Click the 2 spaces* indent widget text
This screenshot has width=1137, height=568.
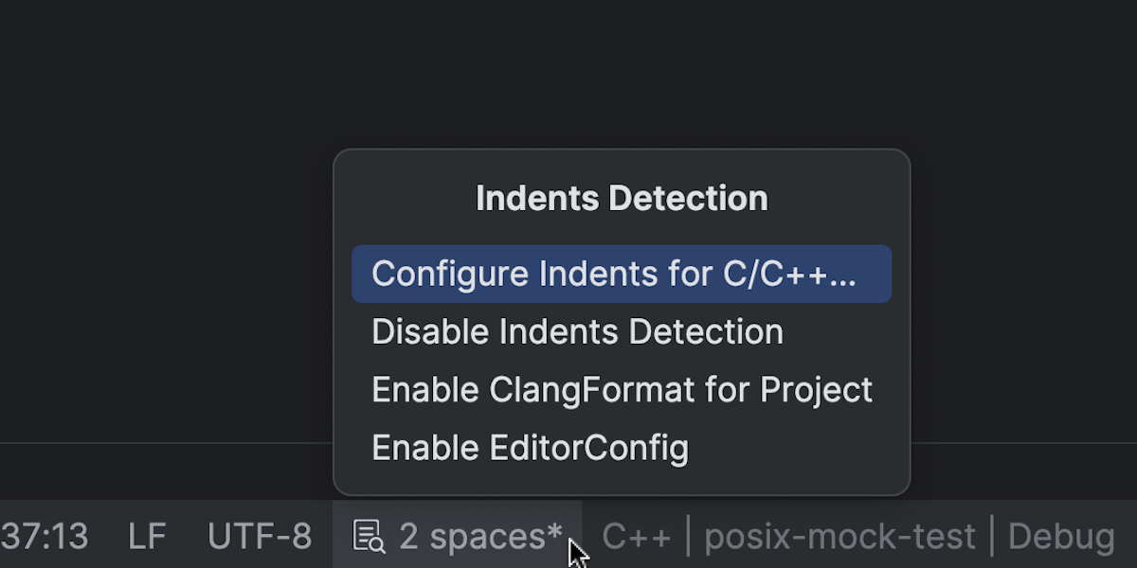(x=480, y=537)
